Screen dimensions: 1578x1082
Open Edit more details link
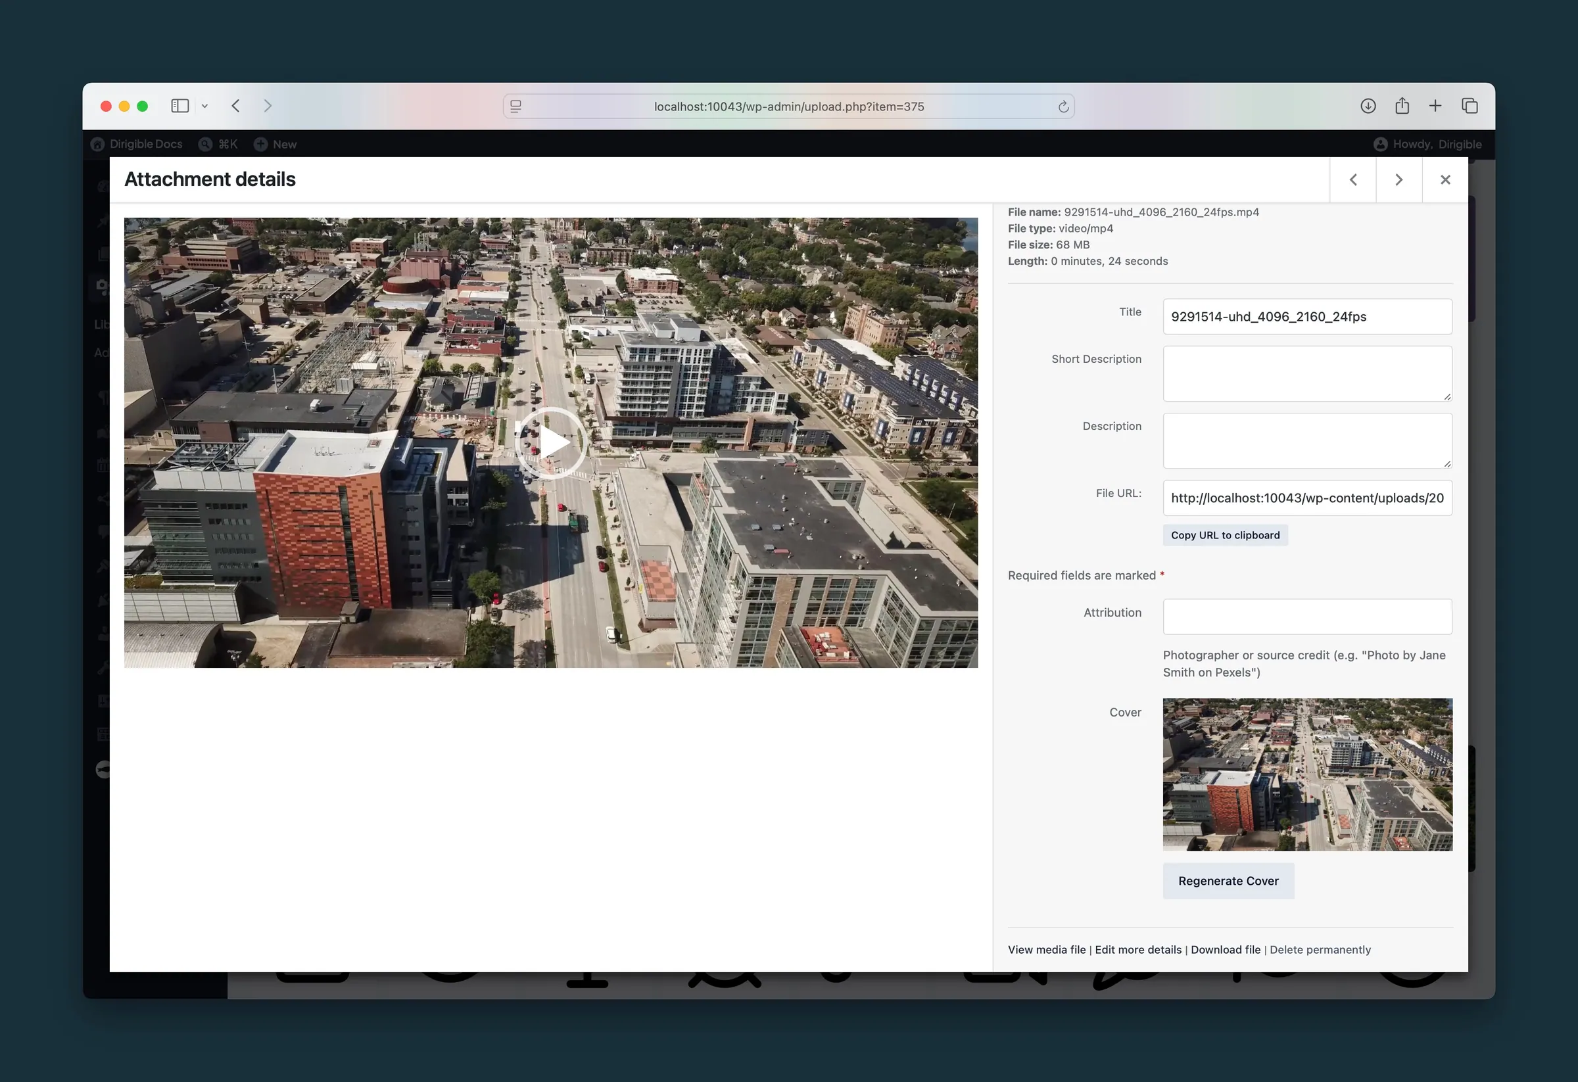(1138, 950)
